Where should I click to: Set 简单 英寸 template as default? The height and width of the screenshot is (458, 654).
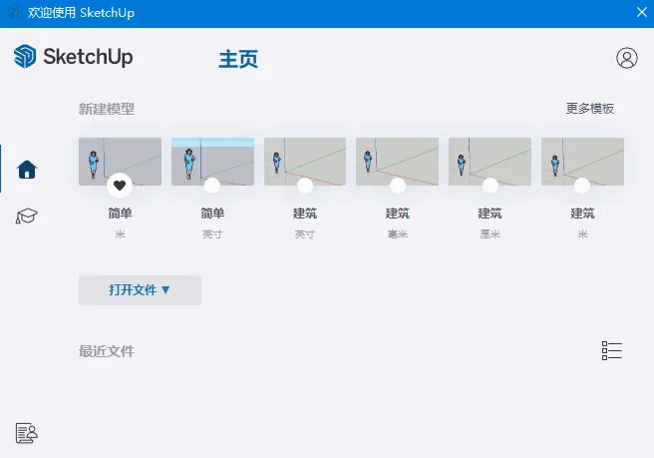point(212,186)
